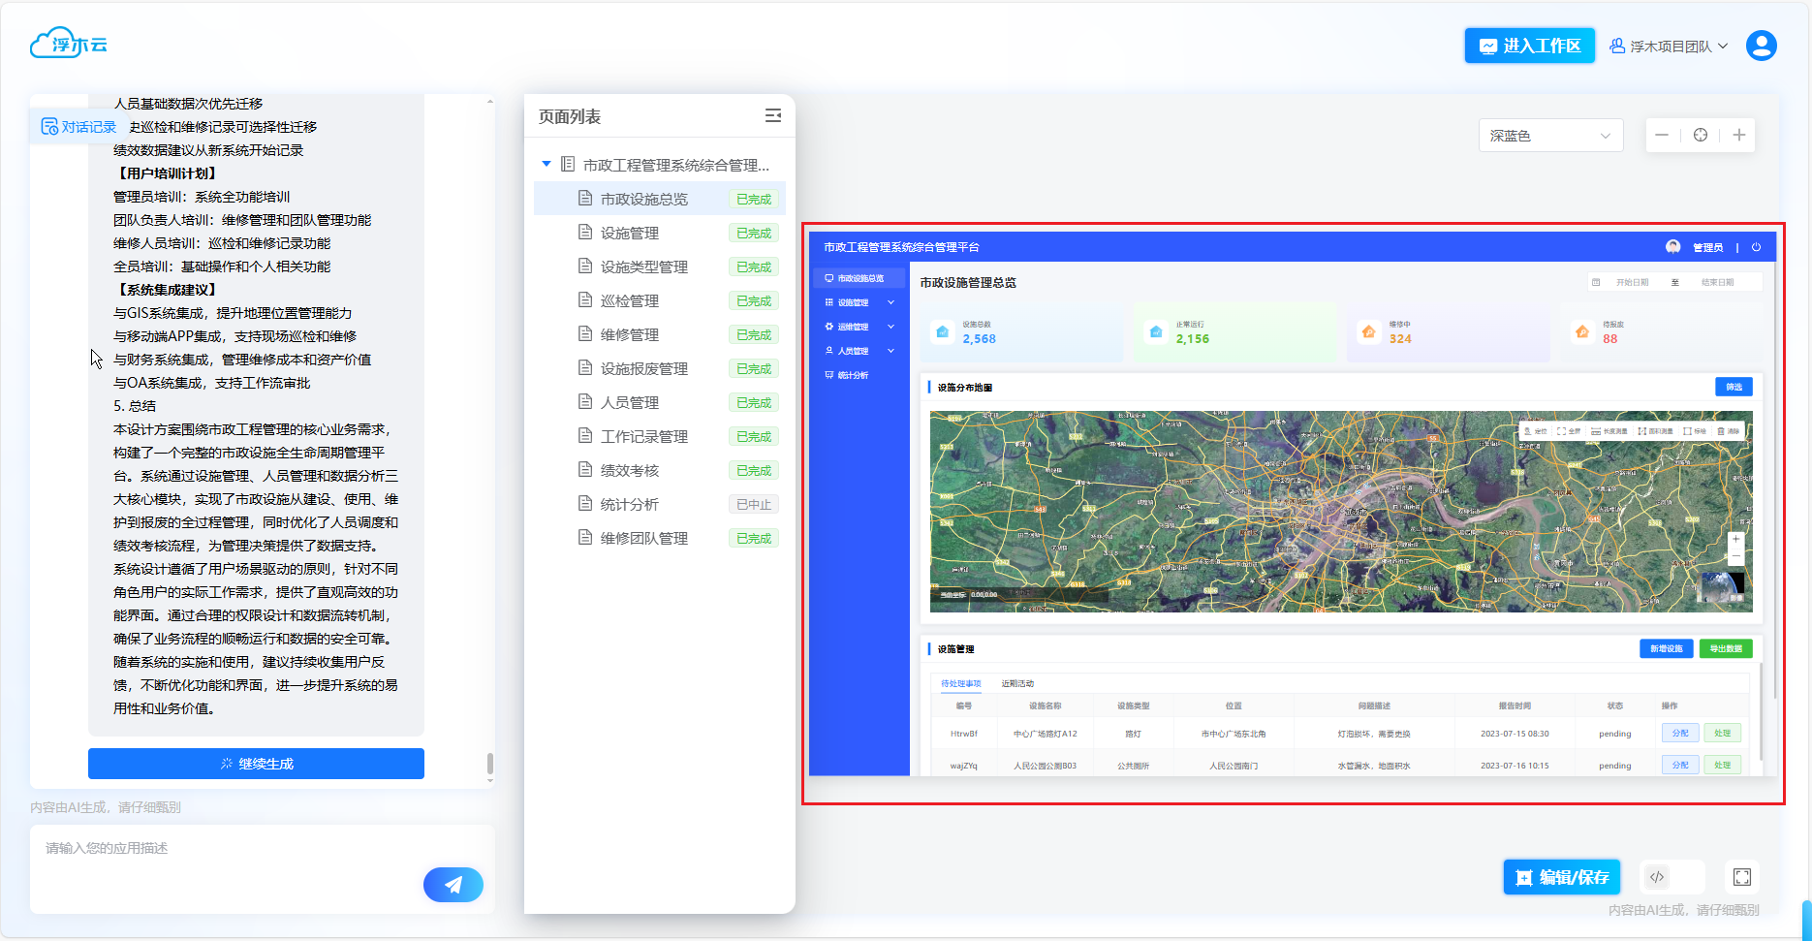The width and height of the screenshot is (1812, 941).
Task: Click the 浮木云 cloud logo
Action: click(68, 44)
